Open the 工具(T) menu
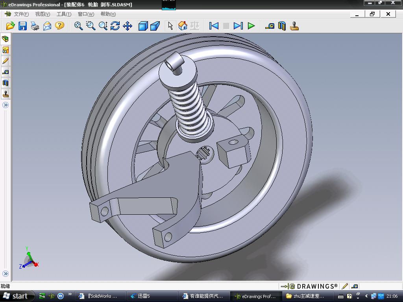This screenshot has width=403, height=302. tap(64, 14)
